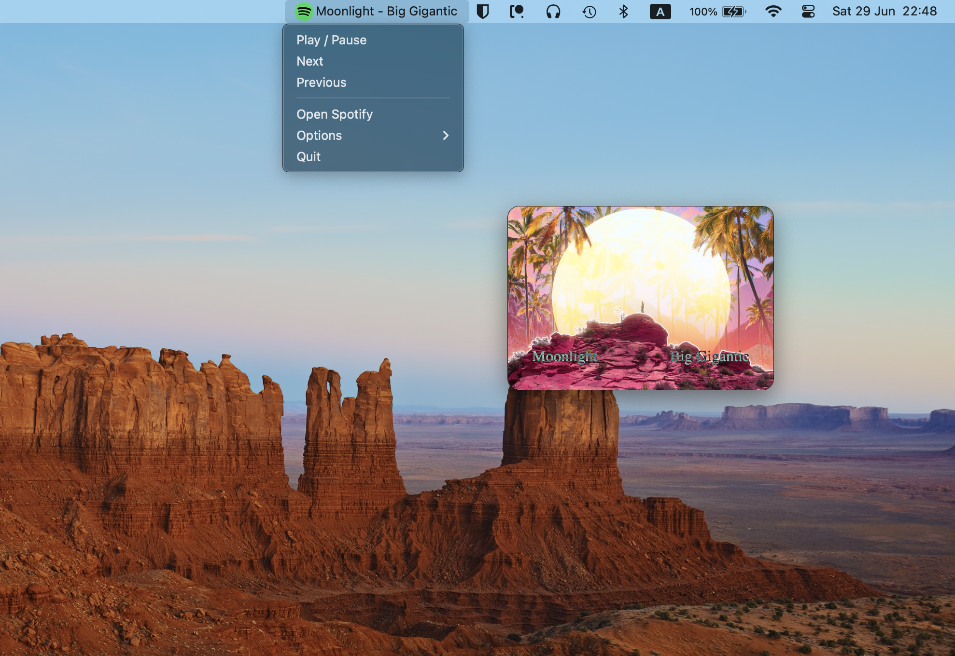
Task: Select the Options menu entry
Action: pyautogui.click(x=319, y=136)
